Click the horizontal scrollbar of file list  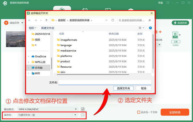(x=93, y=74)
